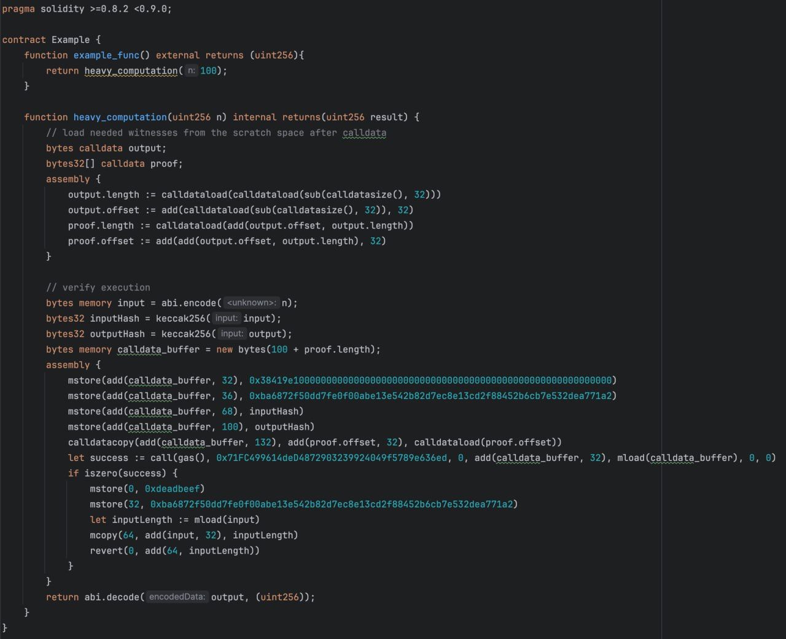Click the 'abi.encode' call
Image resolution: width=786 pixels, height=639 pixels.
pyautogui.click(x=189, y=303)
